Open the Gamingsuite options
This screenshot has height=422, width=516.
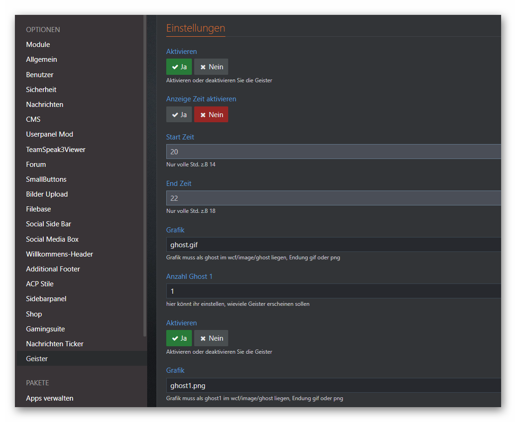click(x=46, y=329)
